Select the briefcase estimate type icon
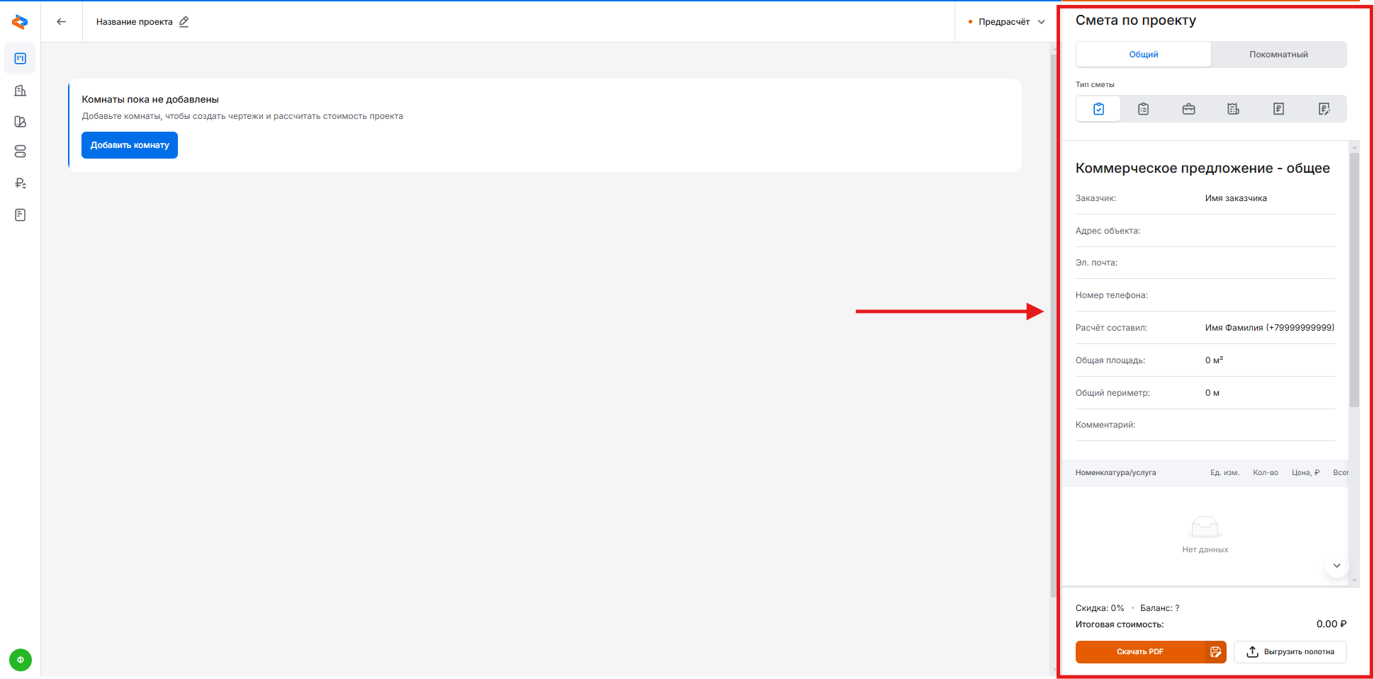The width and height of the screenshot is (1374, 679). (1188, 109)
